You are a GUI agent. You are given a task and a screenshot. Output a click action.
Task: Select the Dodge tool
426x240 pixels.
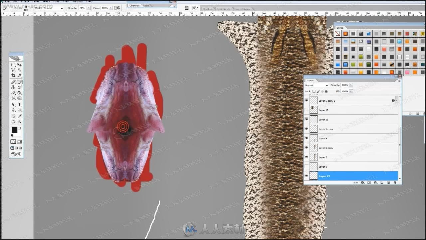(20, 98)
